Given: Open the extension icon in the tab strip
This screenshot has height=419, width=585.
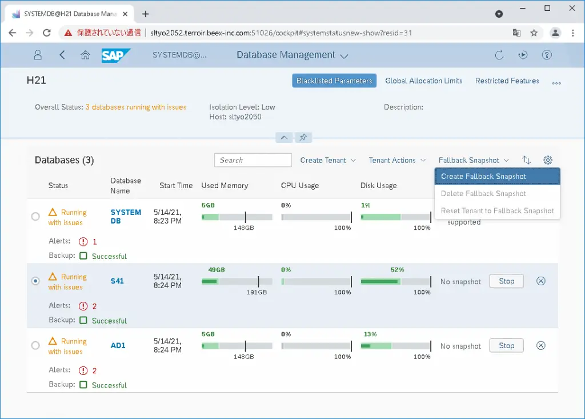Looking at the screenshot, I should coord(499,14).
